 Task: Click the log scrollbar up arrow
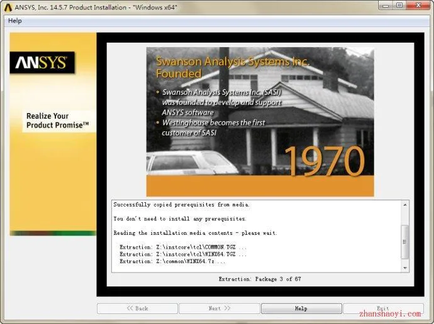405,205
